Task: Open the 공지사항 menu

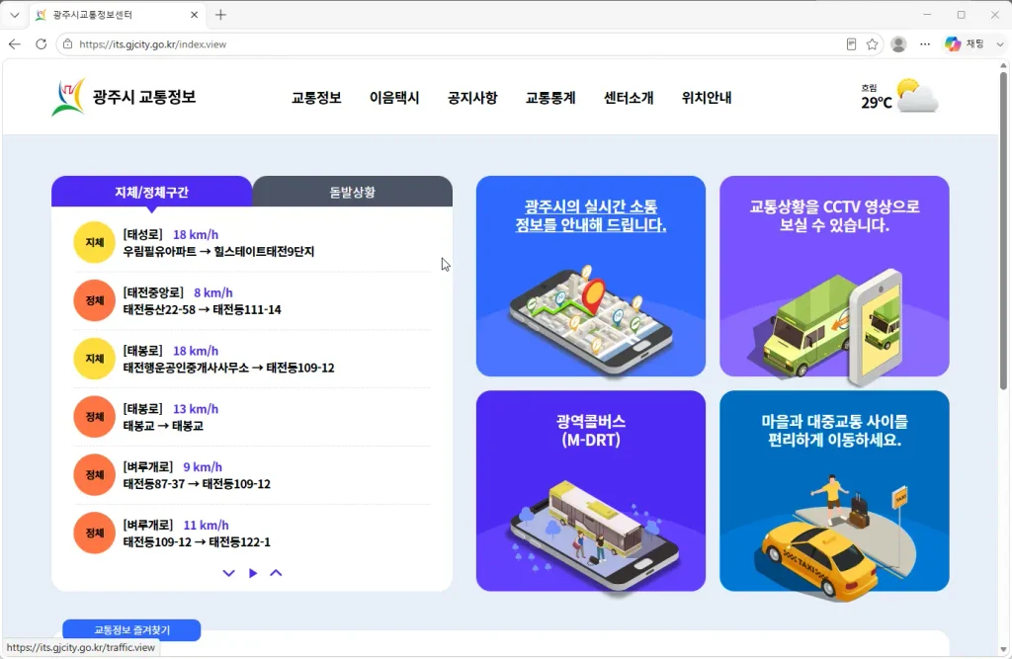Action: point(472,98)
